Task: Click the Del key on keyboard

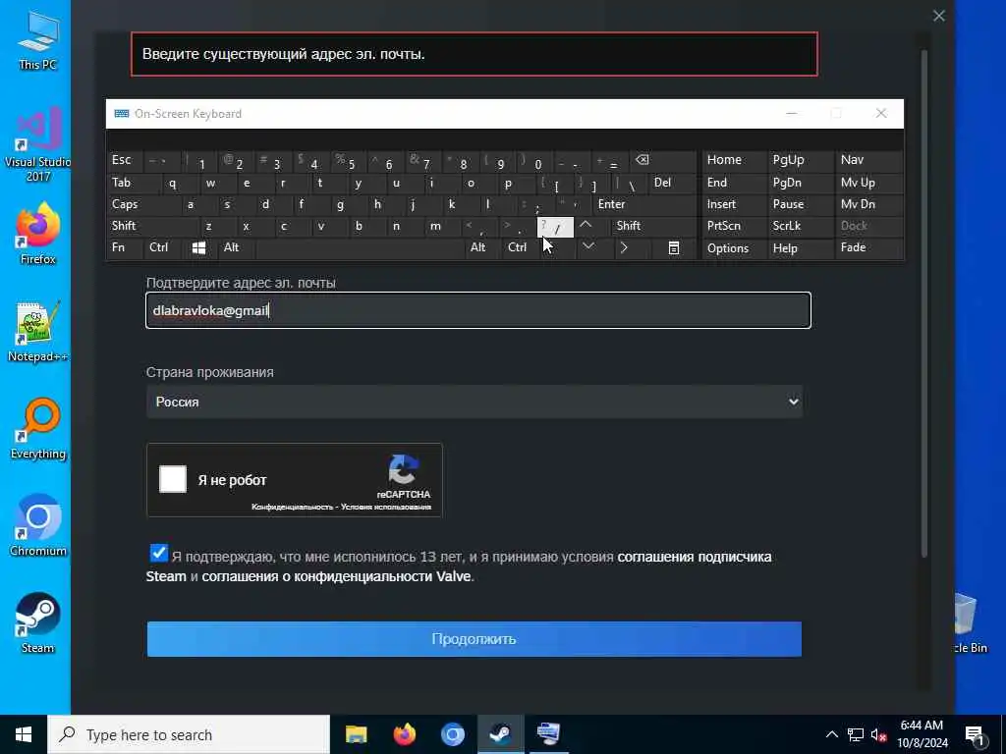Action: (673, 183)
